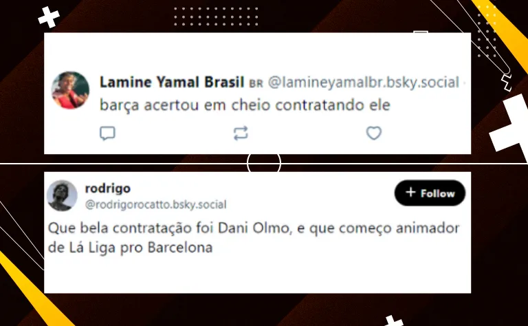Click the small white plus at bottom edge

coord(393,321)
